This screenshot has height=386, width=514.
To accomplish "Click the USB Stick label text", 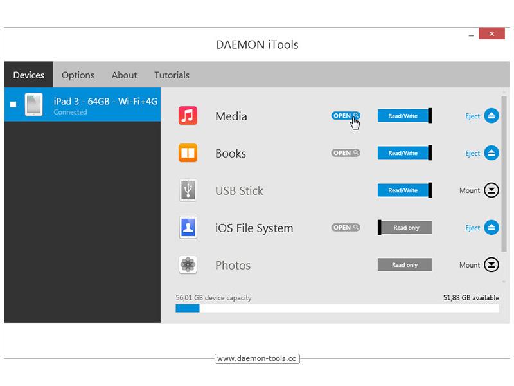I will 239,190.
